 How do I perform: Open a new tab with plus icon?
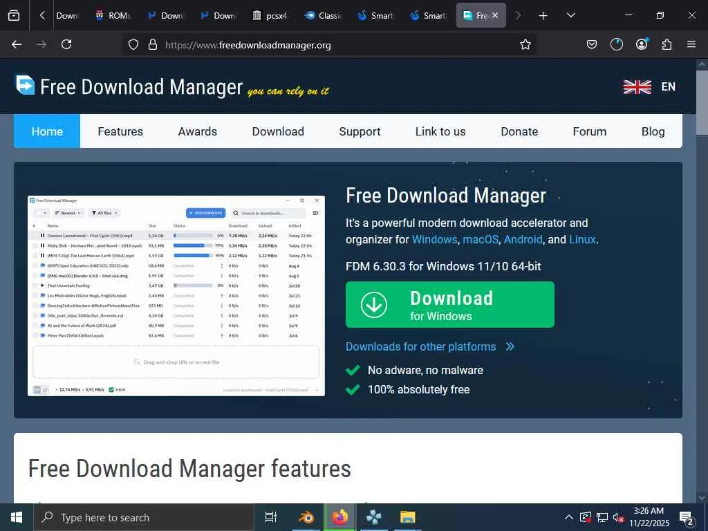coord(543,16)
